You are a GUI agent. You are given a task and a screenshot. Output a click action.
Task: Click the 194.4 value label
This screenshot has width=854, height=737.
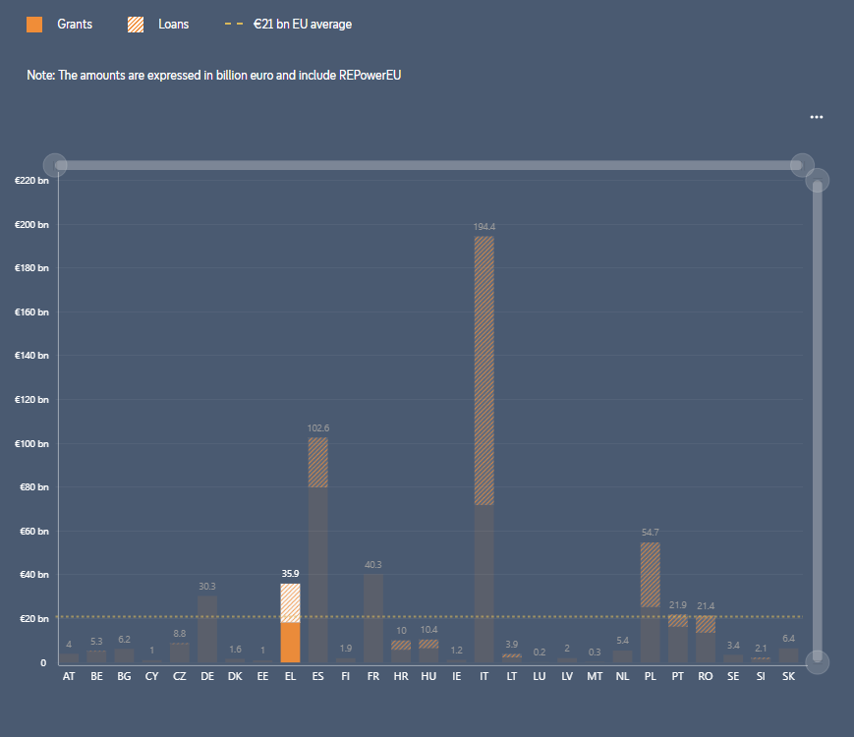[x=484, y=227]
